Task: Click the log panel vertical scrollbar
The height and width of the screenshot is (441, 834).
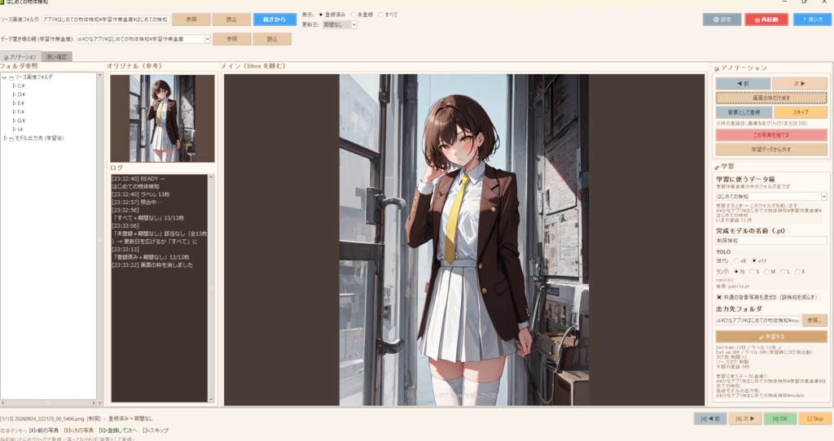Action: [211, 288]
